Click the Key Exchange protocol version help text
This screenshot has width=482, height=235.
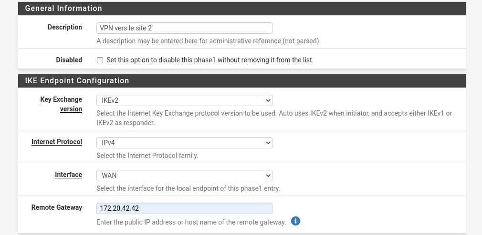click(x=274, y=118)
